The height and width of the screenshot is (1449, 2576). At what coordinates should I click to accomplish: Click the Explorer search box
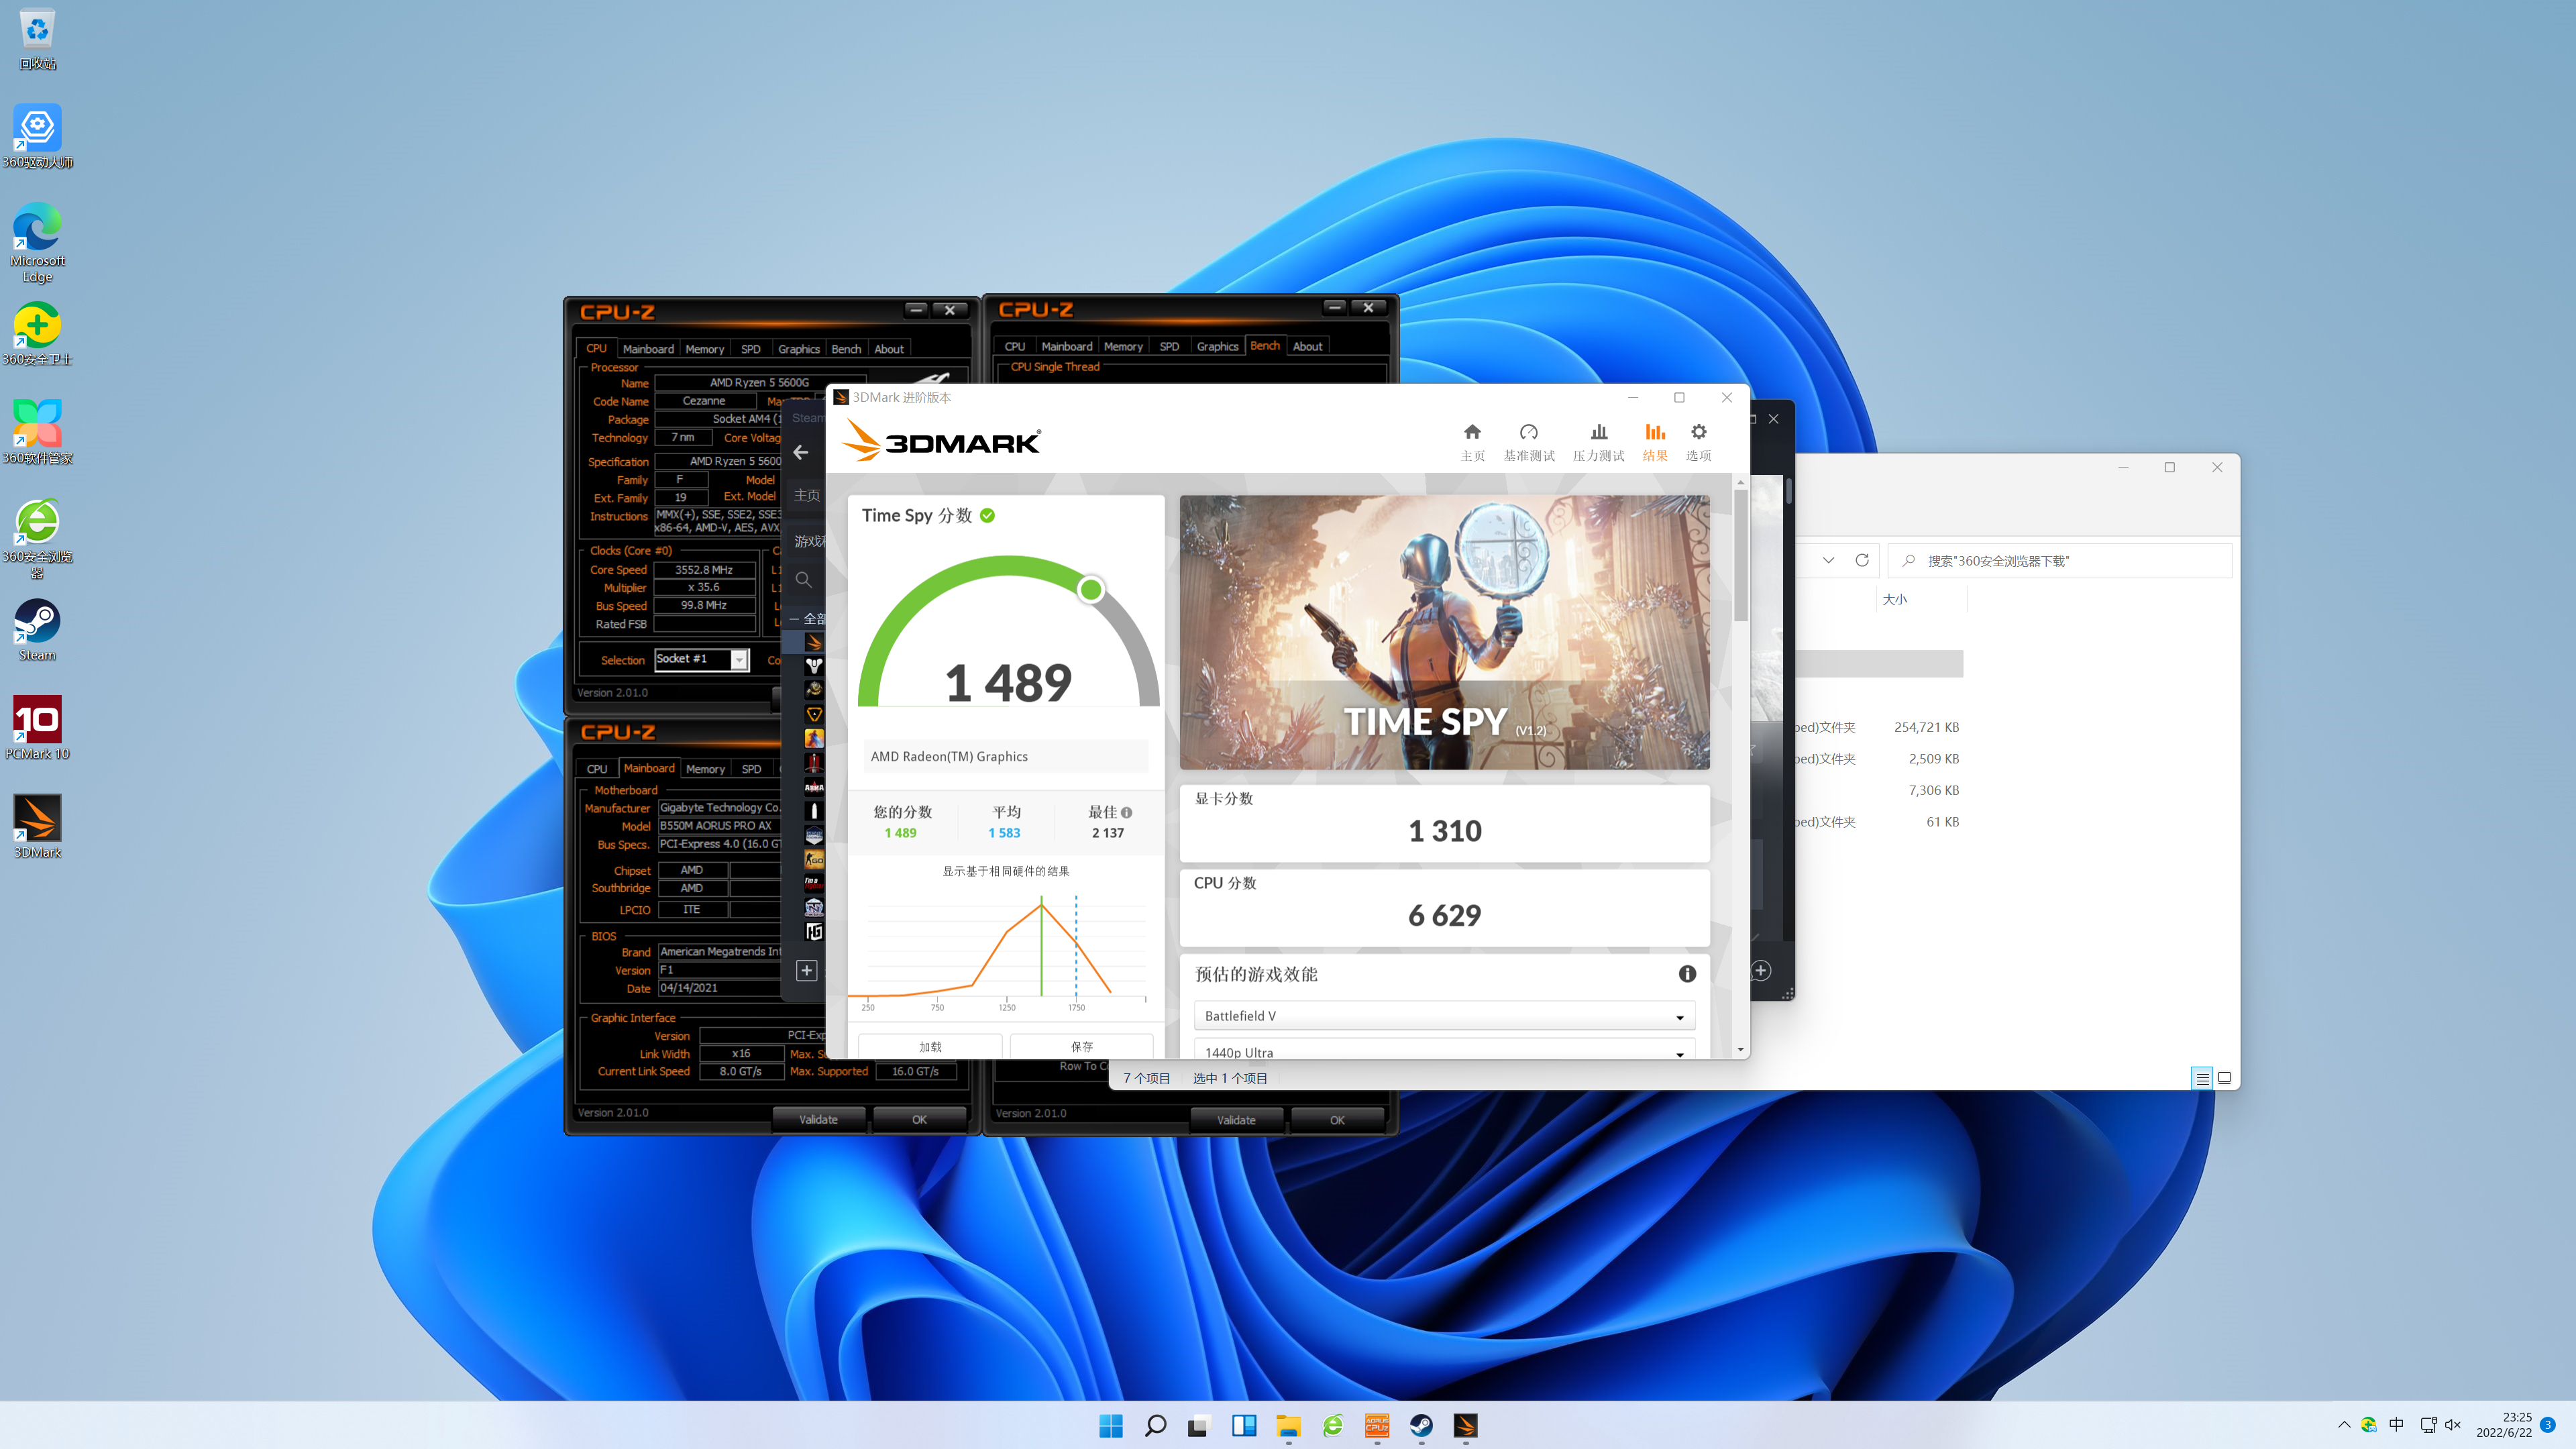2060,561
